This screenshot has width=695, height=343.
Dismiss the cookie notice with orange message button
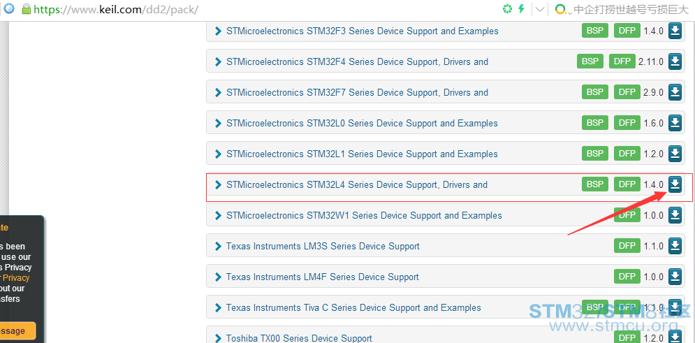coord(17,331)
